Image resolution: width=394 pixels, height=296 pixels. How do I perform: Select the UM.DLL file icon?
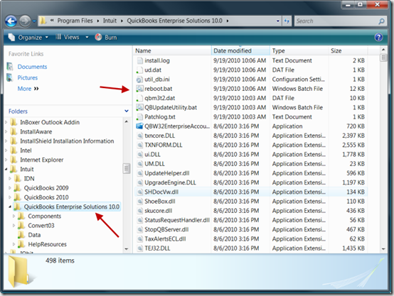pos(139,164)
